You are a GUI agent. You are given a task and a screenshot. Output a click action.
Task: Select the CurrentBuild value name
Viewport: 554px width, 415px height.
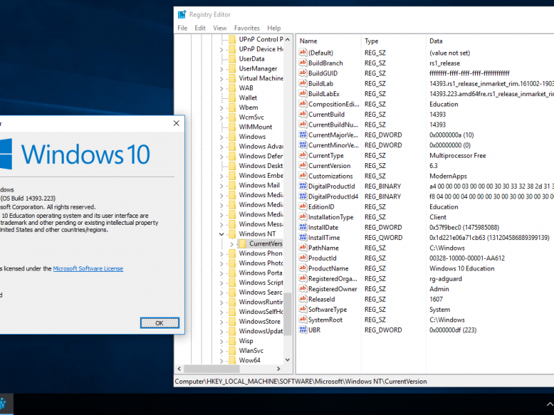click(x=326, y=114)
